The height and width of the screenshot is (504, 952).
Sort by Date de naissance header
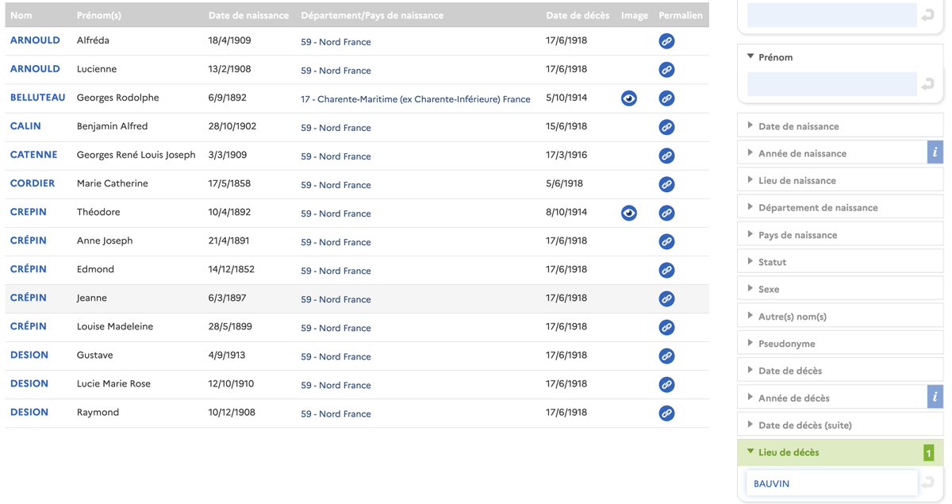coord(248,15)
